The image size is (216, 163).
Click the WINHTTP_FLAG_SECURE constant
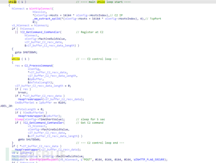(149, 160)
